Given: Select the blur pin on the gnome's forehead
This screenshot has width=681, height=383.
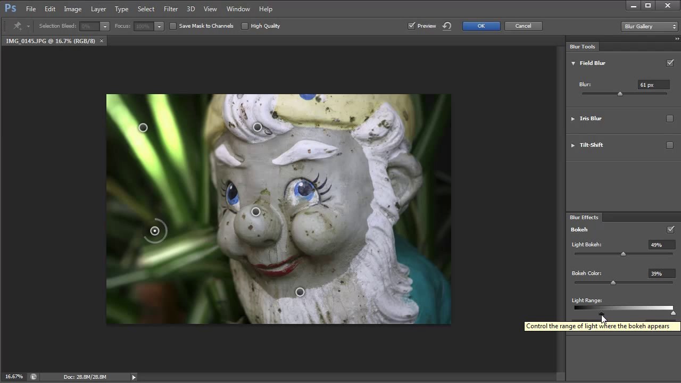Looking at the screenshot, I should point(258,127).
